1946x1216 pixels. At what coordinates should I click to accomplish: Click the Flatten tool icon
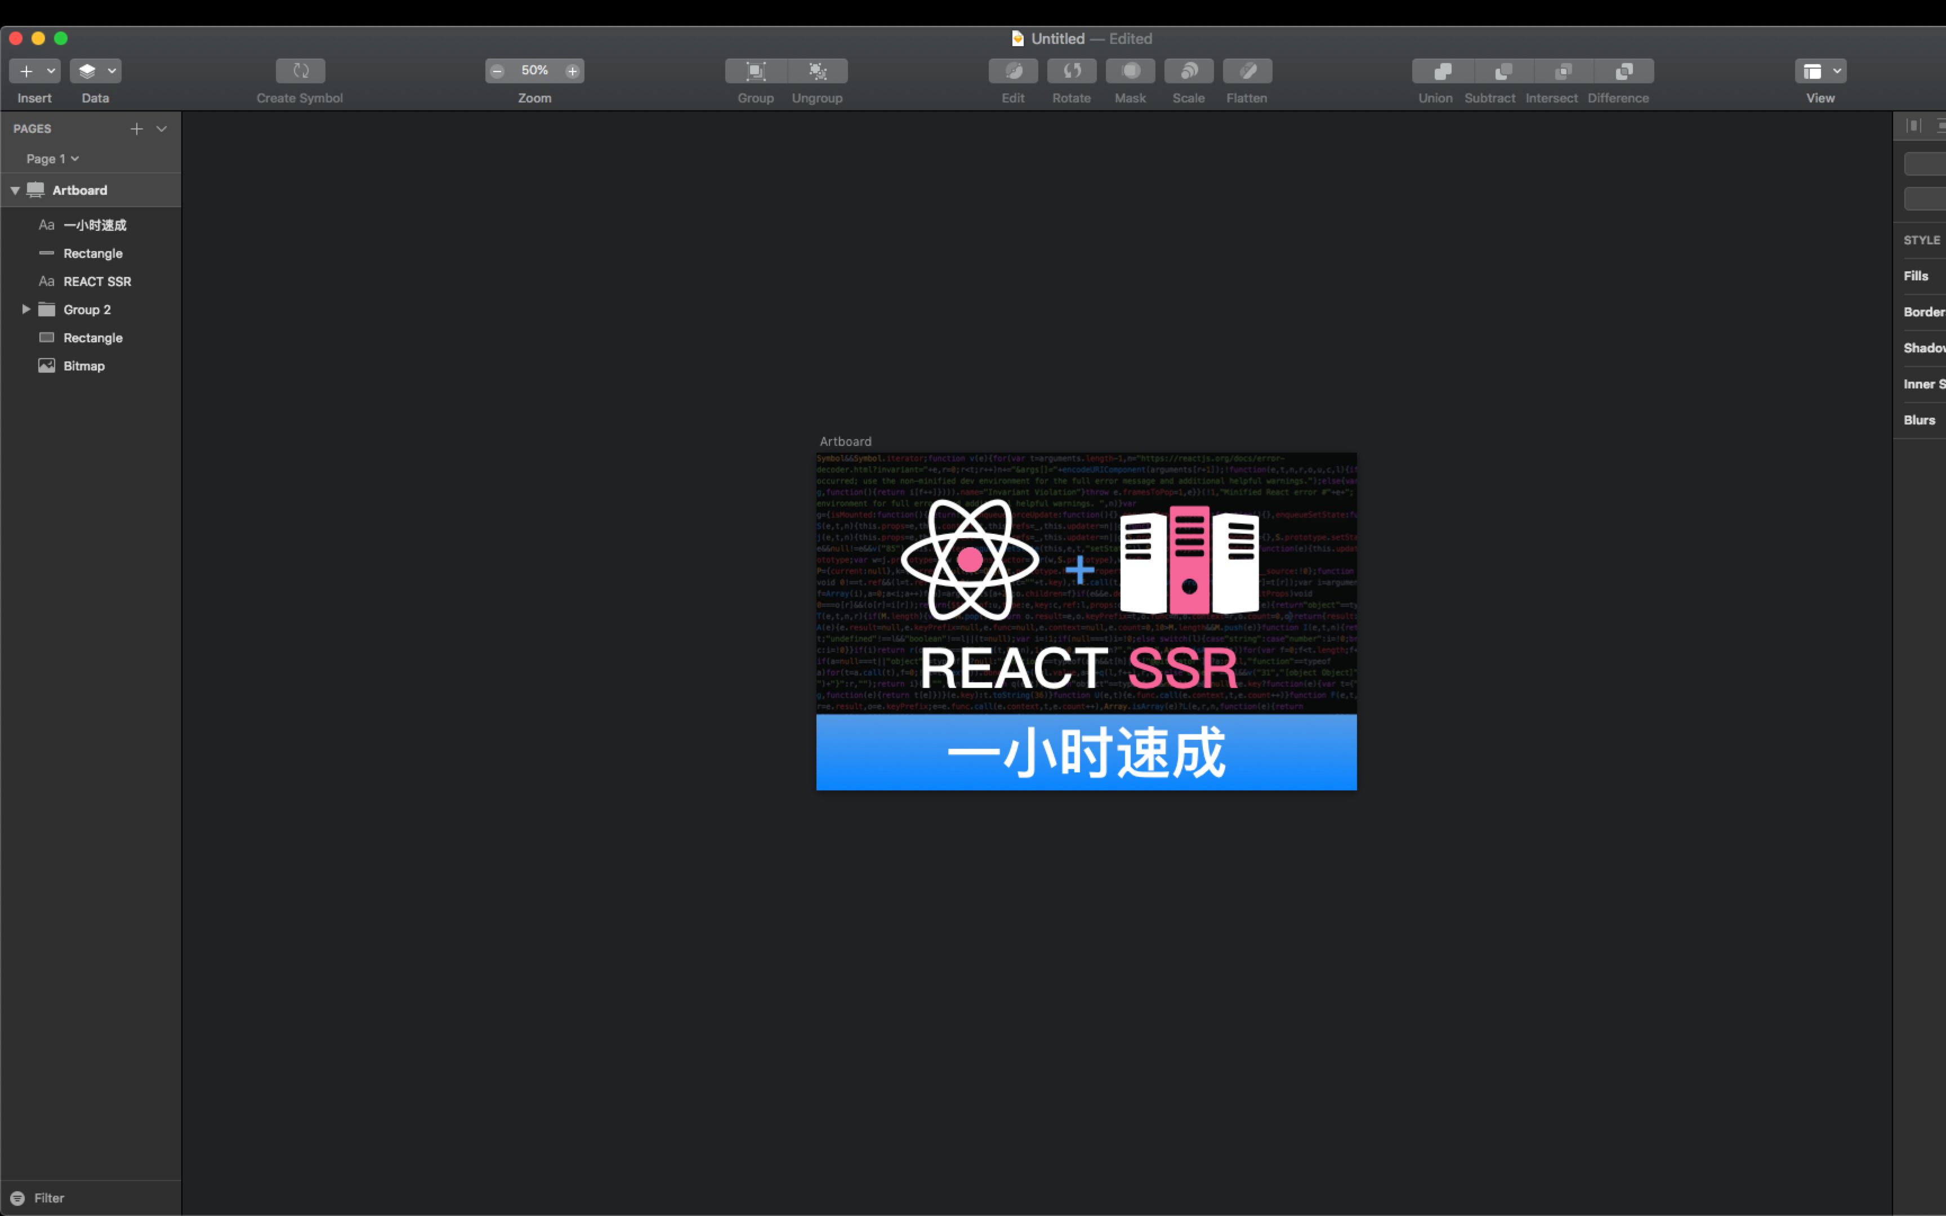pyautogui.click(x=1247, y=71)
